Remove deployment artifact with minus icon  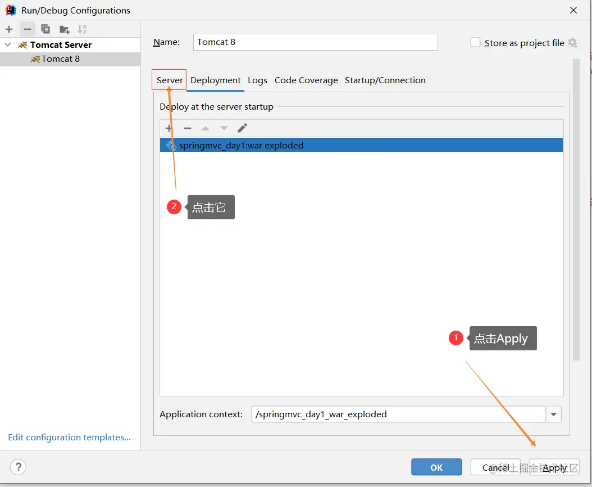(187, 128)
